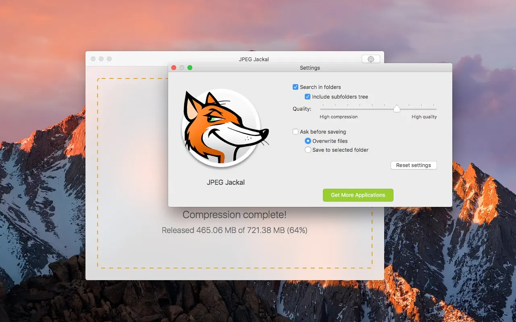
Task: Enable the "Ask before saveing" option
Action: pos(295,132)
